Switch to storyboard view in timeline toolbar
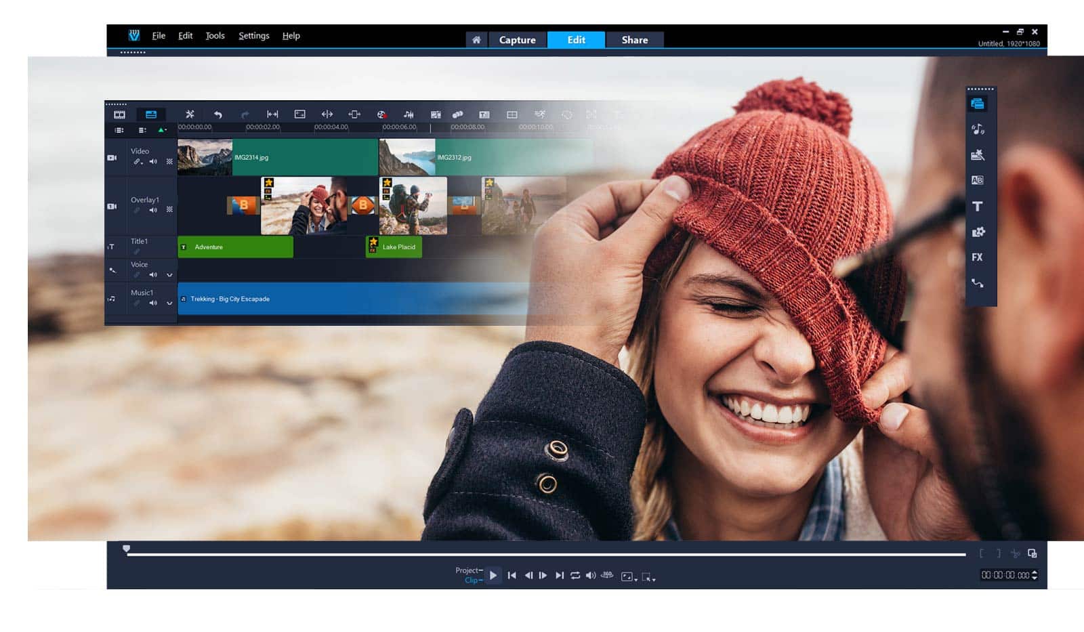The height and width of the screenshot is (632, 1084). [119, 114]
